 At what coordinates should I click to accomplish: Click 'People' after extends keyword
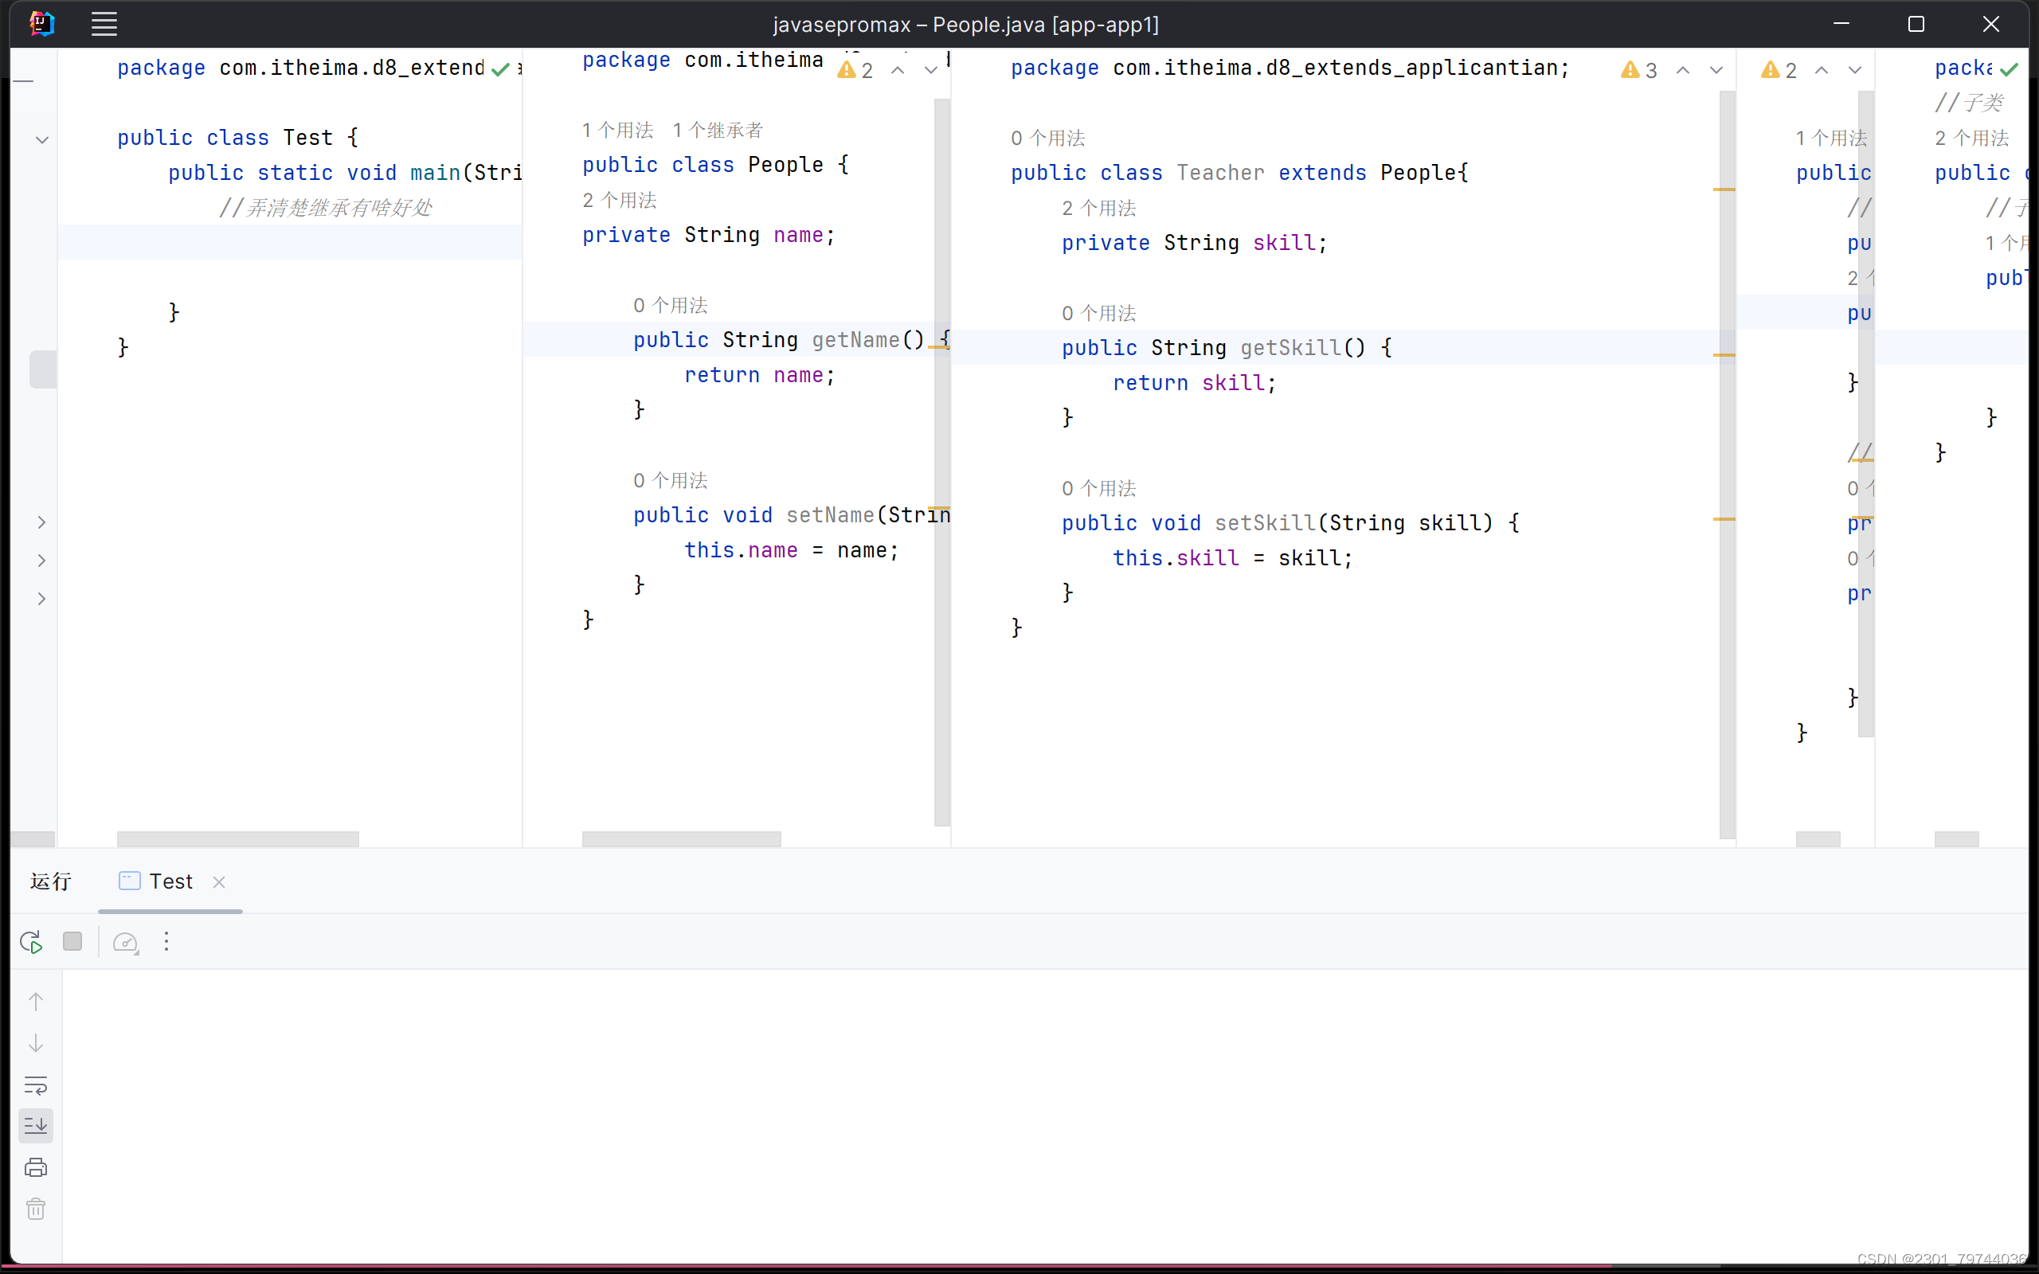tap(1419, 173)
